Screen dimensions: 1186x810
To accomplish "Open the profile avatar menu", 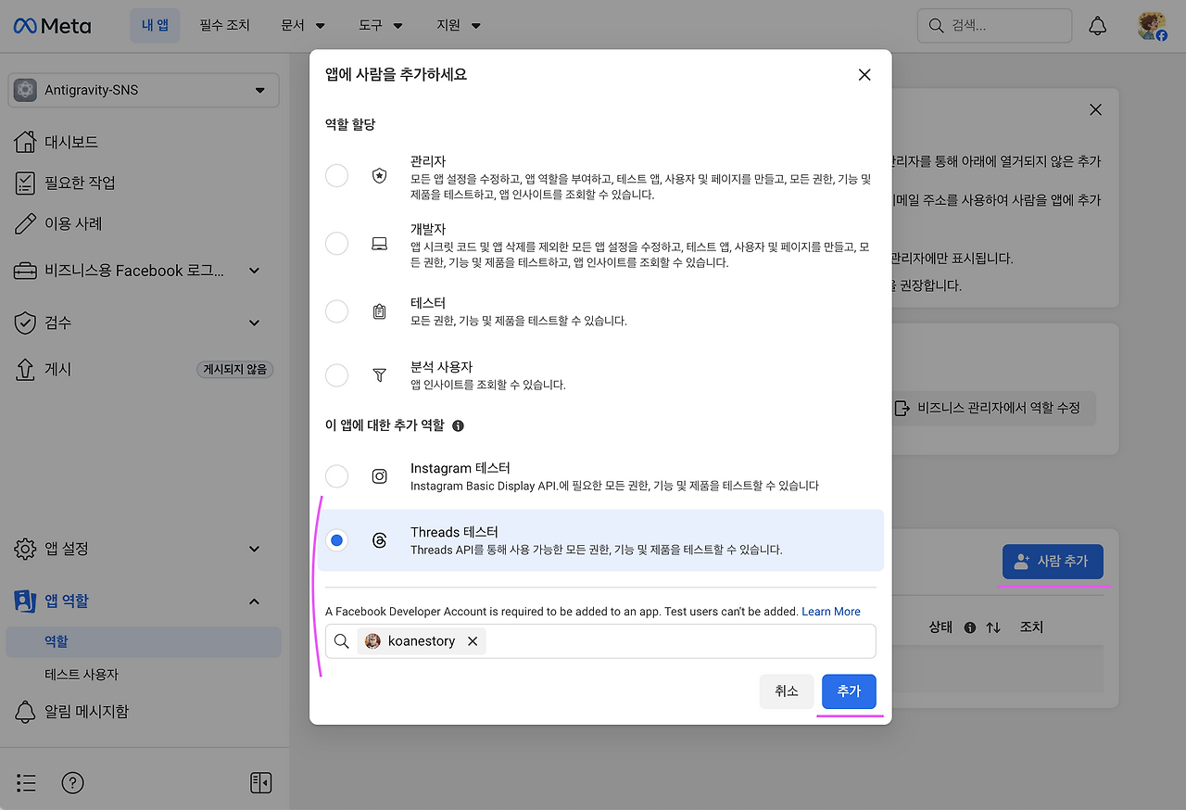I will [1152, 25].
